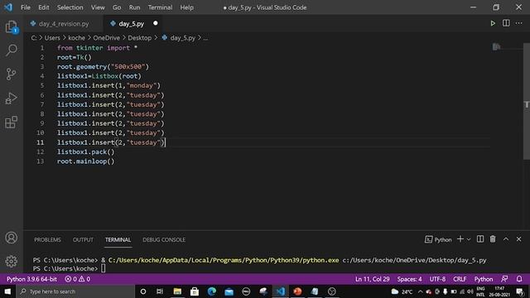
Task: Open Task View on taskbar
Action: pyautogui.click(x=160, y=291)
